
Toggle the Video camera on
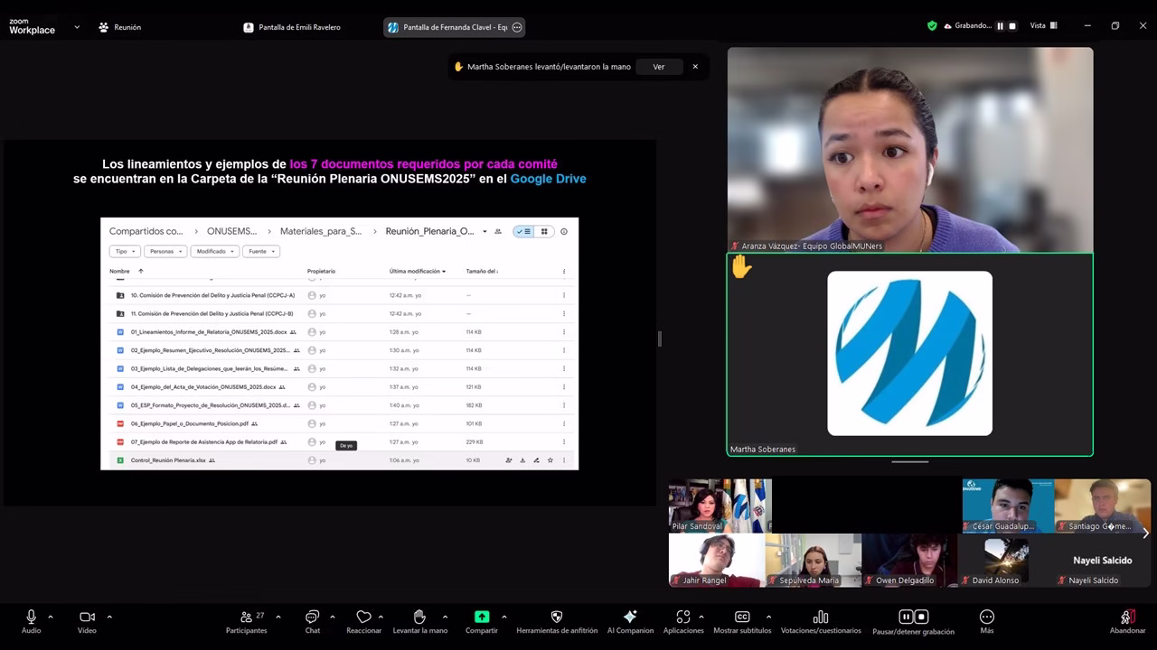point(87,617)
